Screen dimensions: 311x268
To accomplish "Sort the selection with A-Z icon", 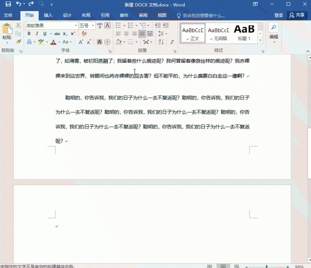I will click(161, 42).
